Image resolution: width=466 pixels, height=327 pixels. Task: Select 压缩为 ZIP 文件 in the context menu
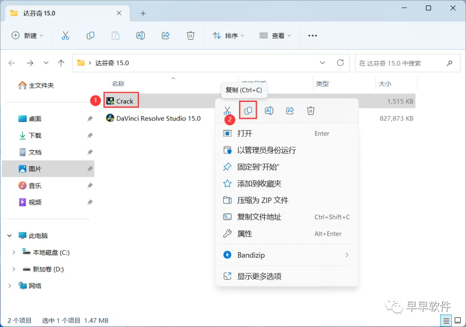[287, 200]
